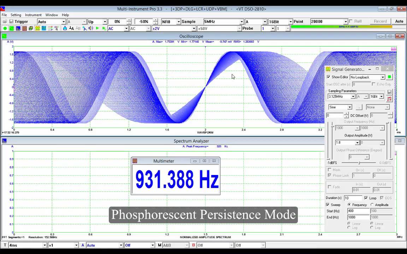Image resolution: width=407 pixels, height=254 pixels.
Task: Click the green cyclic play icon
Action: [104, 28]
